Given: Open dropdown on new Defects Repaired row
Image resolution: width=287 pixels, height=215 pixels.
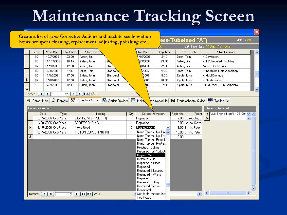Looking at the screenshot, I should [249, 118].
